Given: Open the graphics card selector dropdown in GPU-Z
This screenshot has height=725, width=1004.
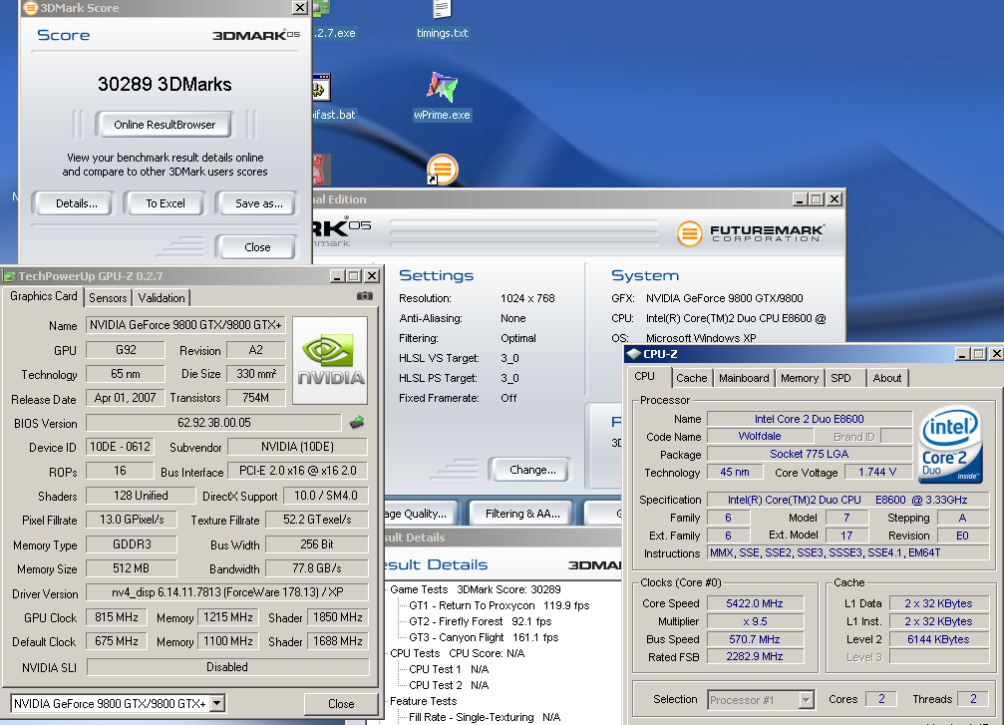Looking at the screenshot, I should pos(217,703).
